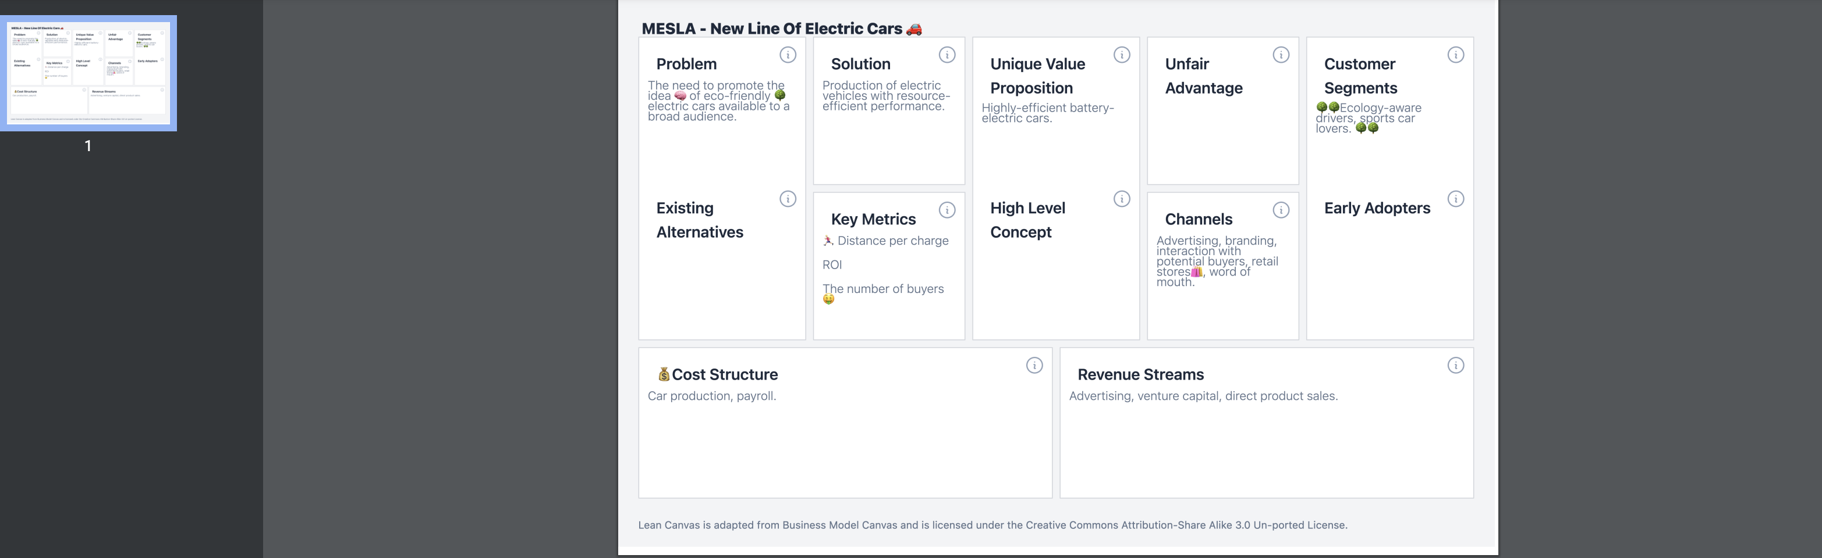The height and width of the screenshot is (558, 1822).
Task: Open Early Adopters info icon
Action: point(1455,199)
